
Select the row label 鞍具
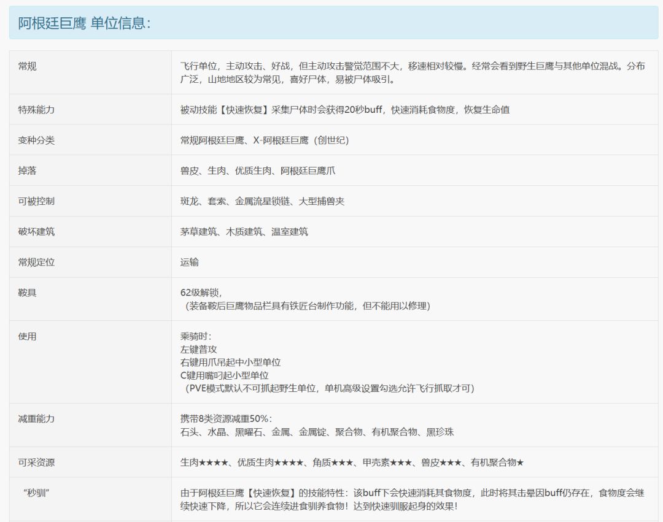pos(27,293)
